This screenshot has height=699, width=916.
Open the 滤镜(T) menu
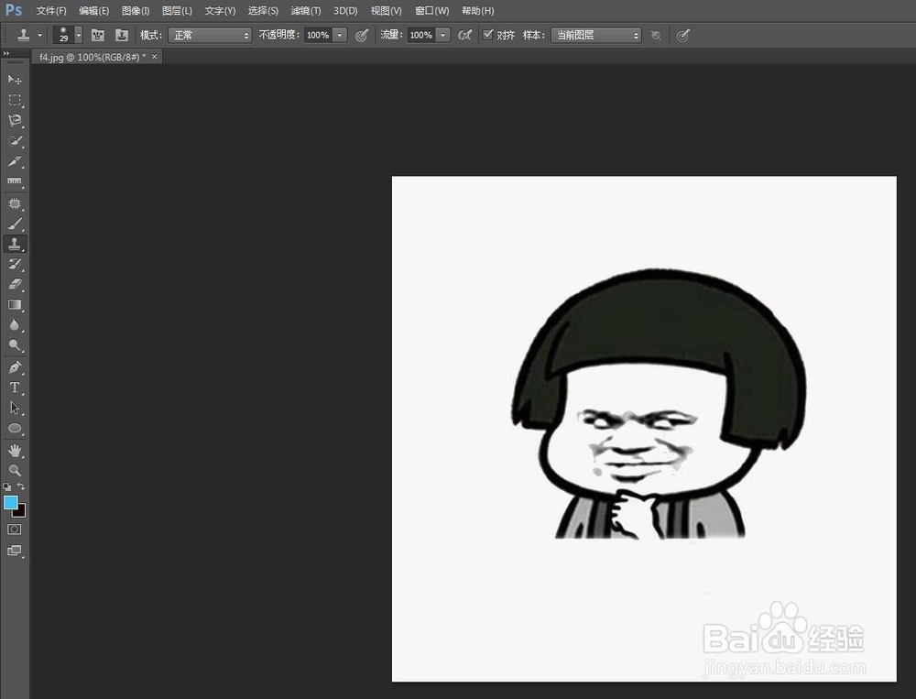(x=306, y=10)
